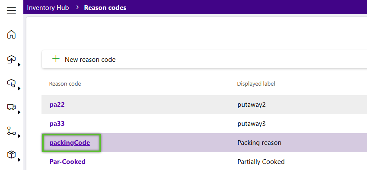Screen dimensions: 367x170
Task: Expand the truck icon submenu arrow
Action: click(19, 112)
